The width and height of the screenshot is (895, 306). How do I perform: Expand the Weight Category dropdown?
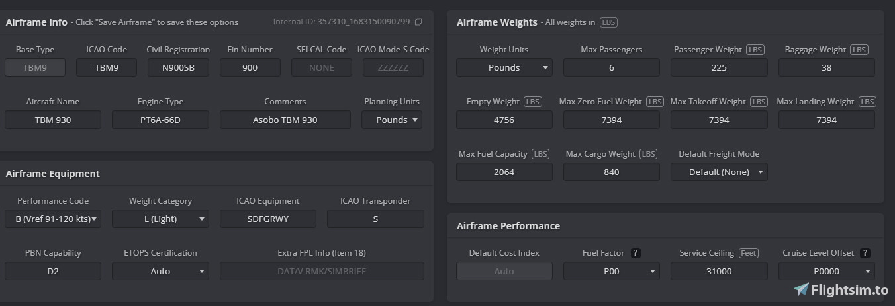click(x=160, y=219)
